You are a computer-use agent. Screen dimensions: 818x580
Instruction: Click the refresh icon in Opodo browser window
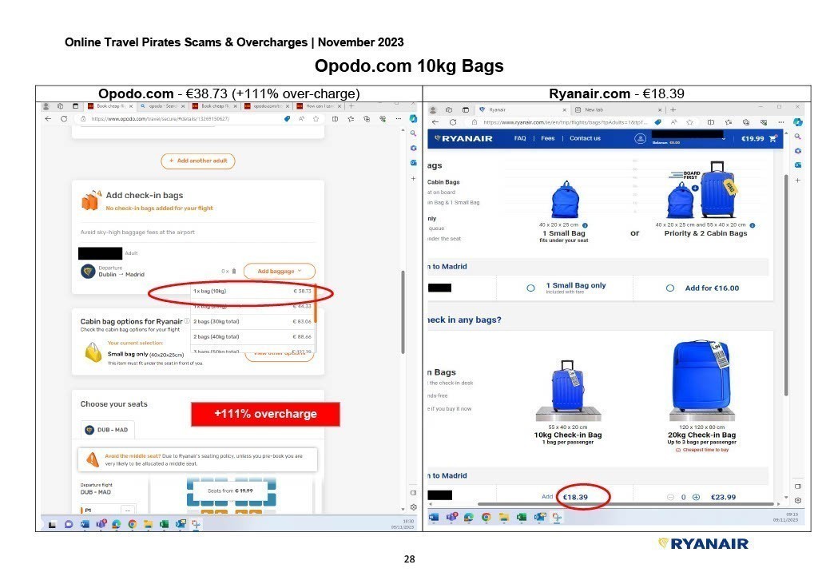(x=63, y=119)
